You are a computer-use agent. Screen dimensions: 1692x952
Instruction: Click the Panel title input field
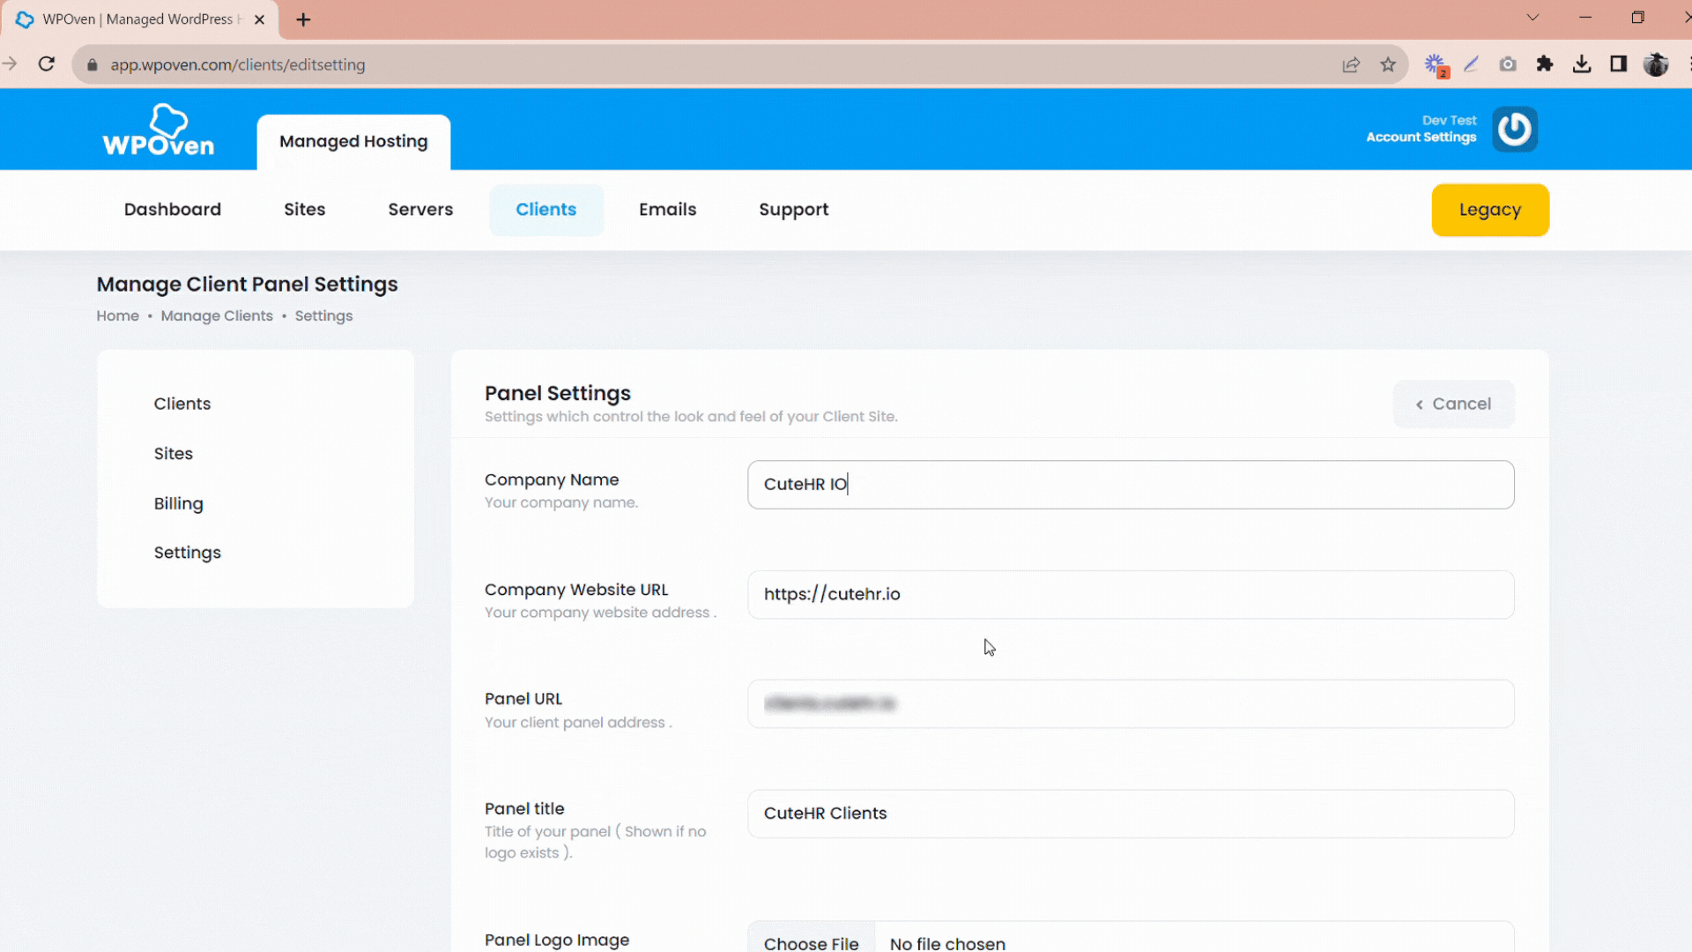click(1131, 814)
